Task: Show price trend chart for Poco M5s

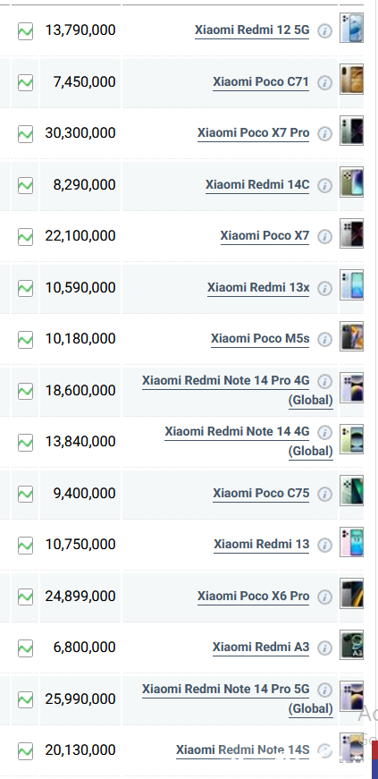Action: click(x=25, y=339)
